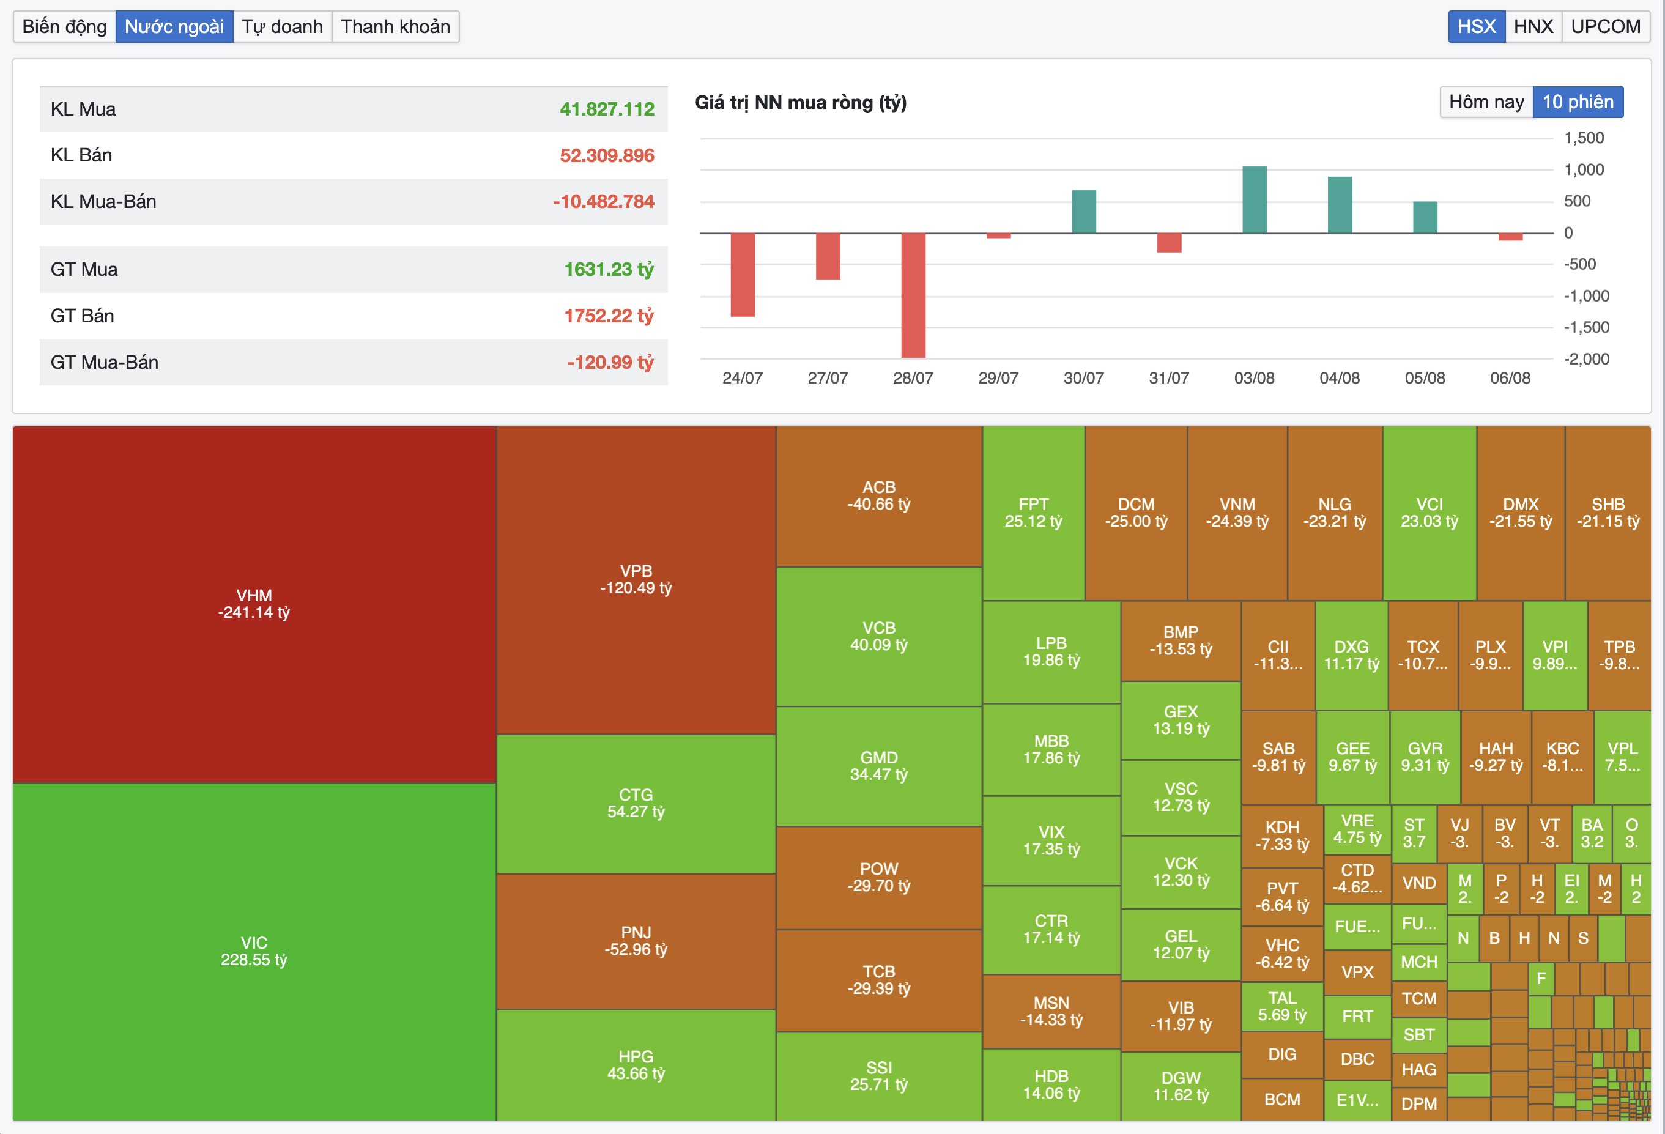Go to the Thanh khoản tab
This screenshot has height=1134, width=1665.
point(396,26)
